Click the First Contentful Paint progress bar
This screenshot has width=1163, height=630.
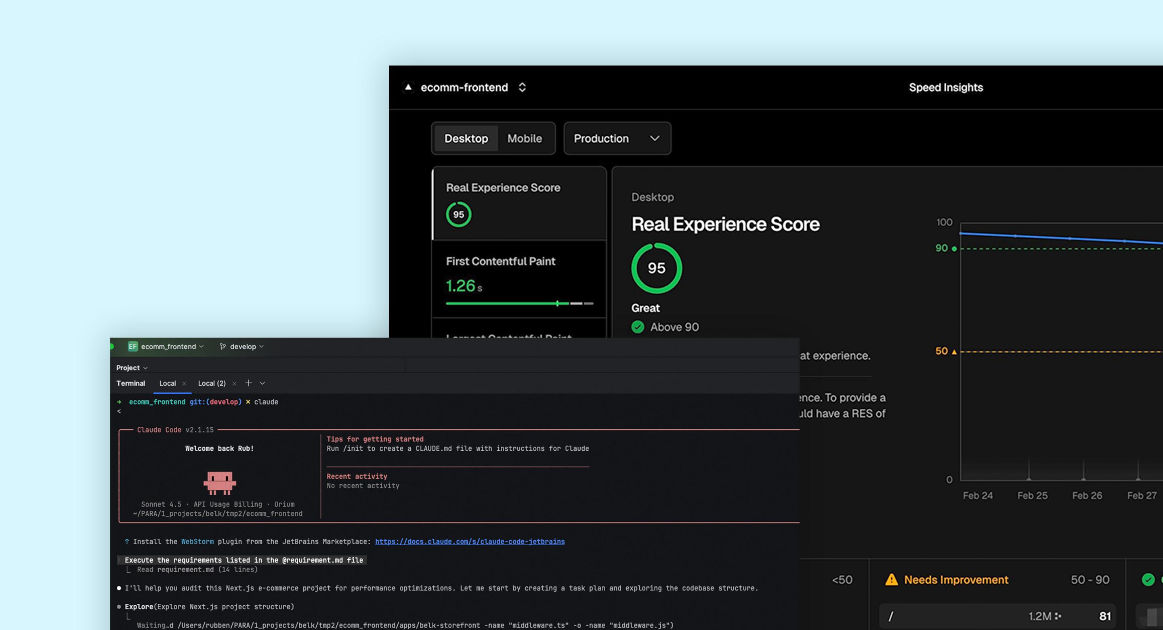(x=519, y=303)
